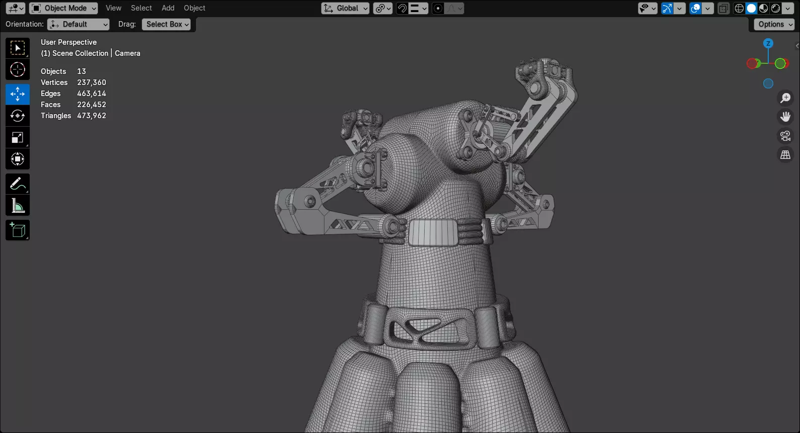Choose the Move tool
Viewport: 800px width, 433px height.
click(x=18, y=94)
